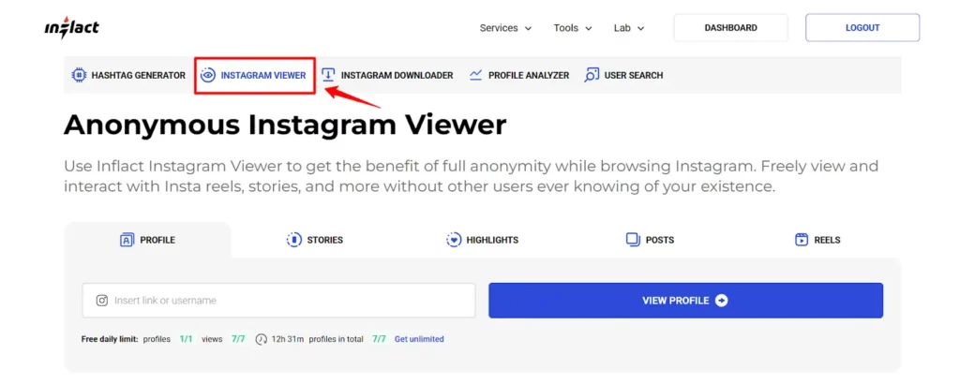The width and height of the screenshot is (960, 384).
Task: Click the 12h 31m timer text
Action: pos(287,339)
